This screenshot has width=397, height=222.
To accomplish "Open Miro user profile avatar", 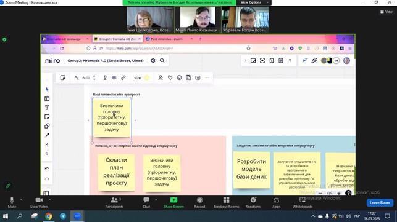I will 346,60.
